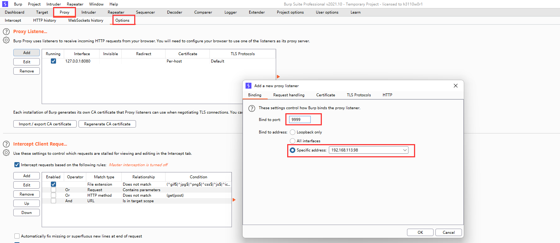Open the Specific address dropdown list

tap(405, 150)
